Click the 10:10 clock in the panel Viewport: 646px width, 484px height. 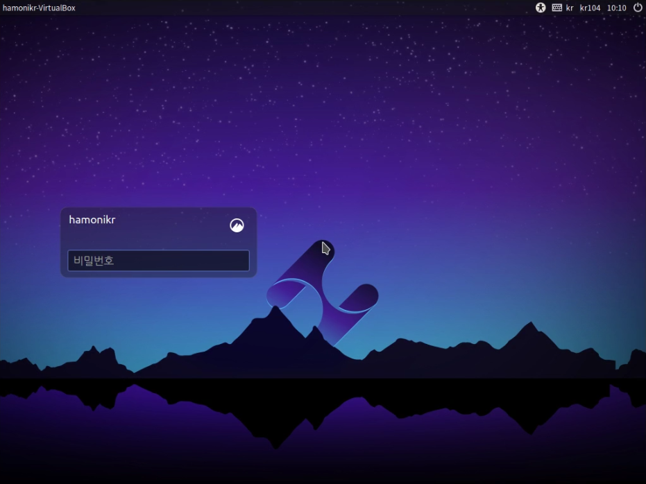point(616,8)
